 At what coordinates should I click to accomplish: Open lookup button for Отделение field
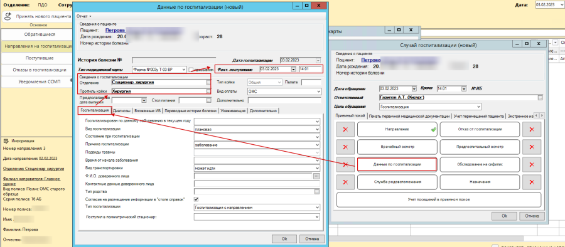pos(208,83)
